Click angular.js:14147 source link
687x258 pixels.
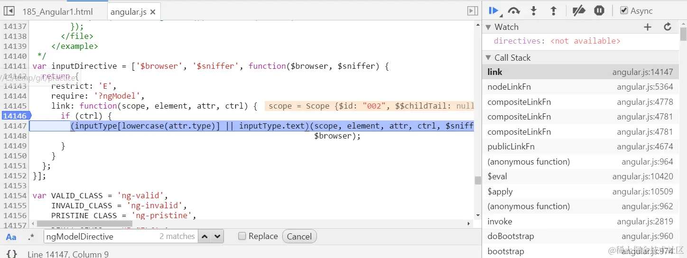click(x=642, y=72)
